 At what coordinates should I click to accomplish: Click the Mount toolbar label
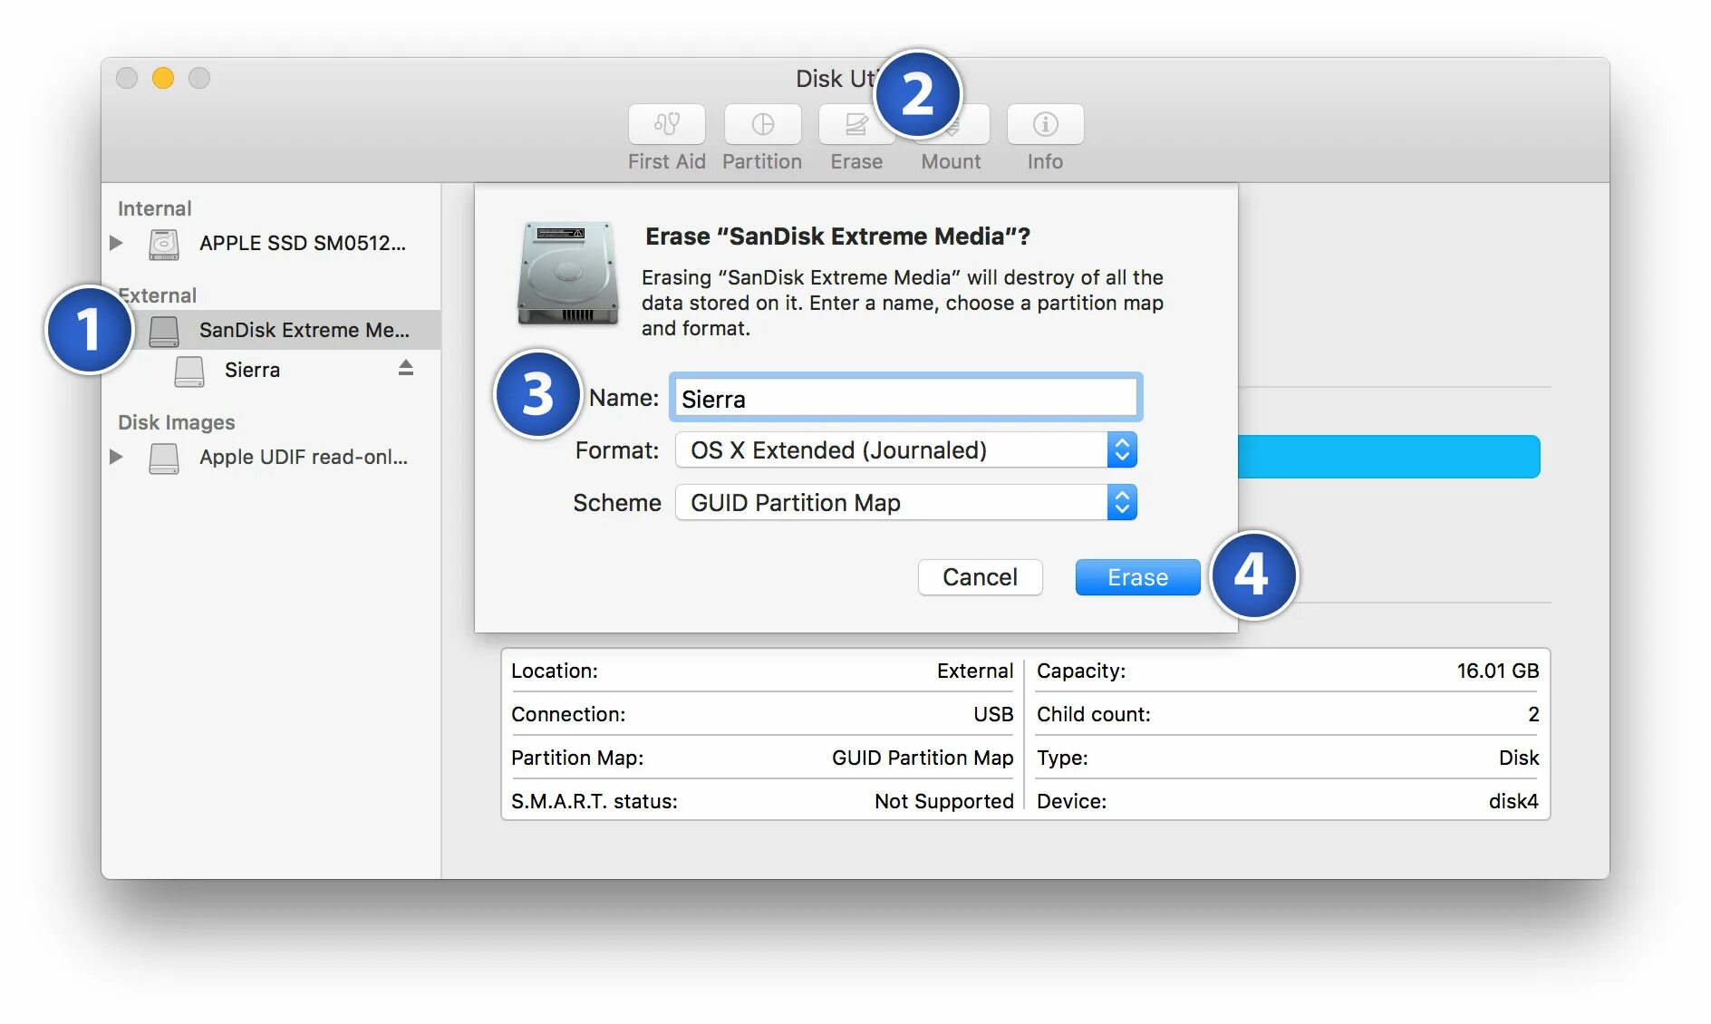pyautogui.click(x=951, y=161)
